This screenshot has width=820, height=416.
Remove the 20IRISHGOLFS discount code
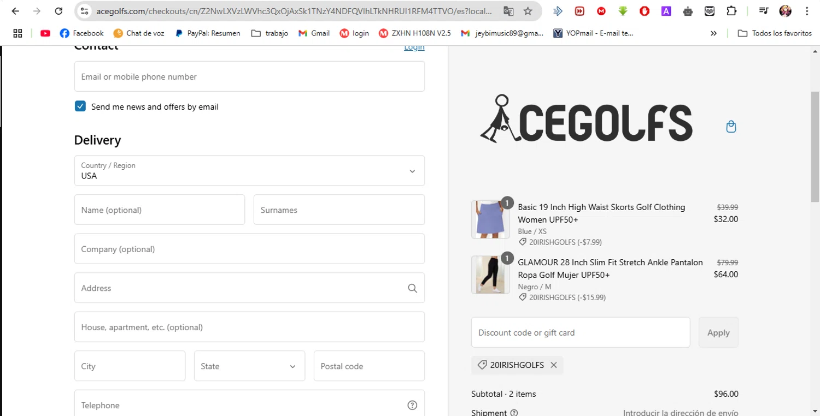554,365
